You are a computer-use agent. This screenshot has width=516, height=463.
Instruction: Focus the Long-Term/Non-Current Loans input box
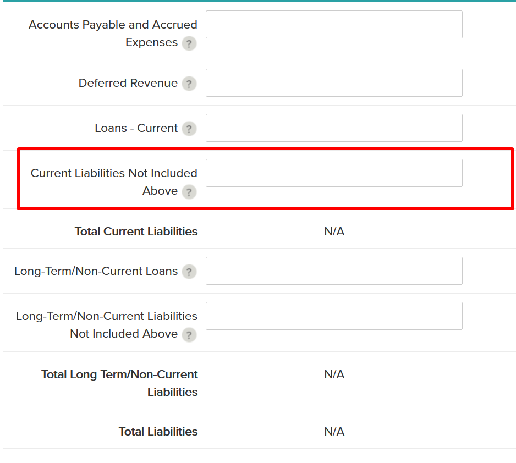tap(334, 271)
